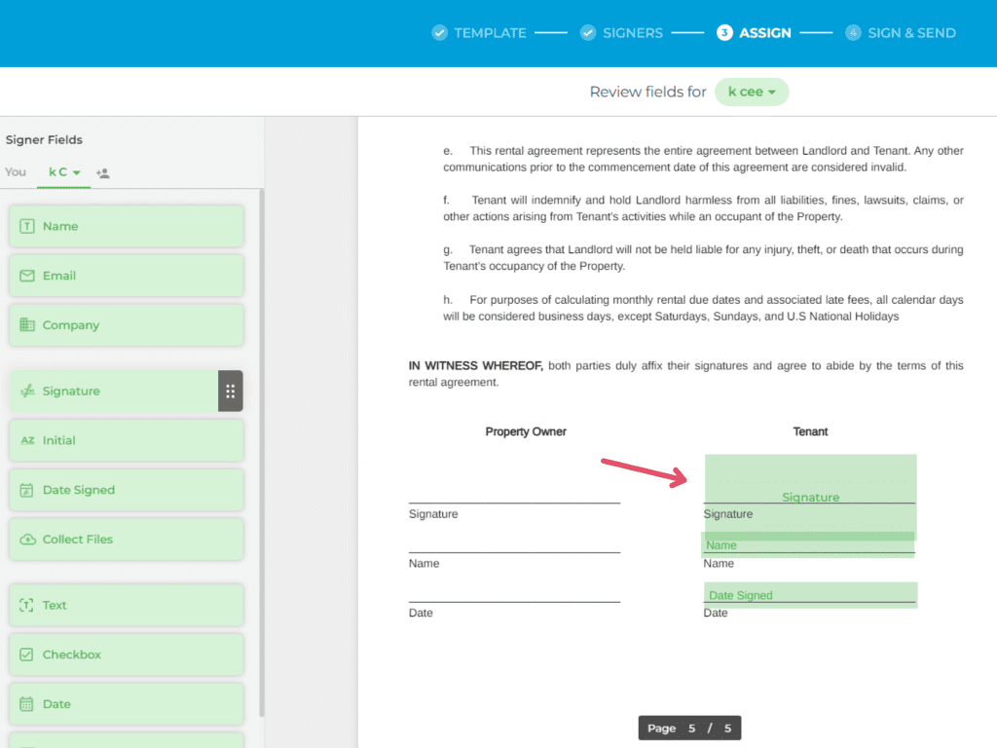Select the Checkbox field button
Screen dimensions: 997x748
click(x=127, y=654)
